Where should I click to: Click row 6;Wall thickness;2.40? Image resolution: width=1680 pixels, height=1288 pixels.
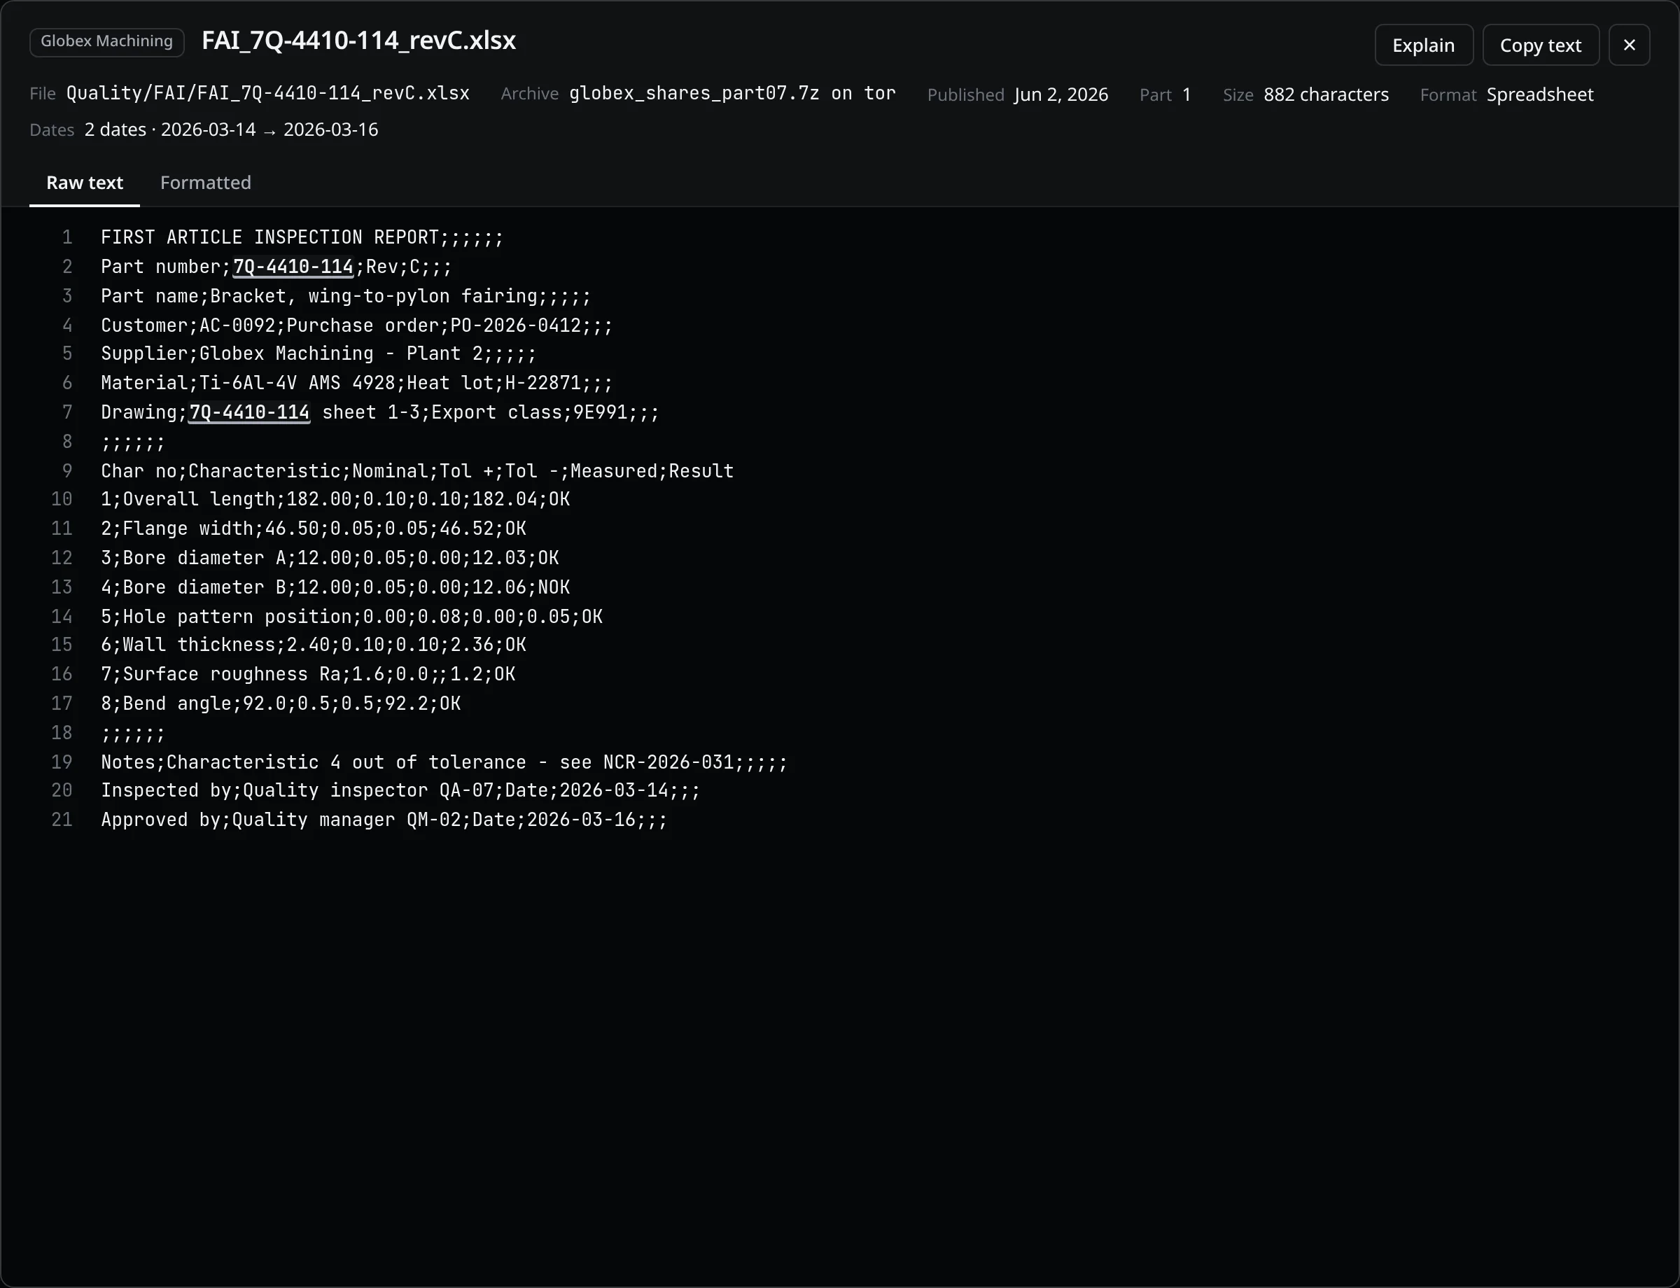pyautogui.click(x=314, y=645)
